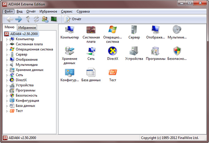Image resolution: width=209 pixels, height=143 pixels.
Task: Open the Тест icon in main panel
Action: point(113,73)
